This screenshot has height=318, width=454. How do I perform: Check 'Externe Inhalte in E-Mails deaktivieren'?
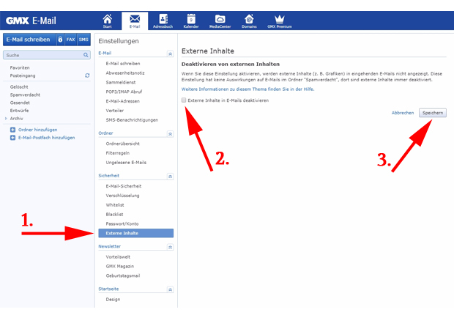click(x=183, y=100)
